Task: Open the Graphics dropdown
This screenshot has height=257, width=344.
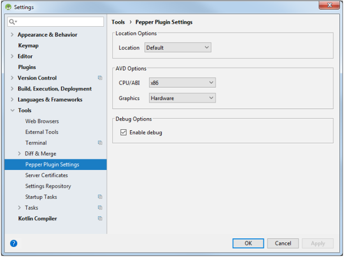Action: pos(182,98)
